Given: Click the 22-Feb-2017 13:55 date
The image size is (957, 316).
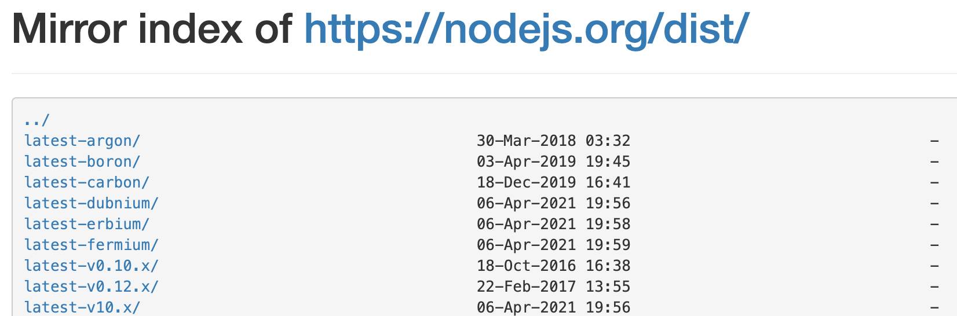Looking at the screenshot, I should point(553,286).
